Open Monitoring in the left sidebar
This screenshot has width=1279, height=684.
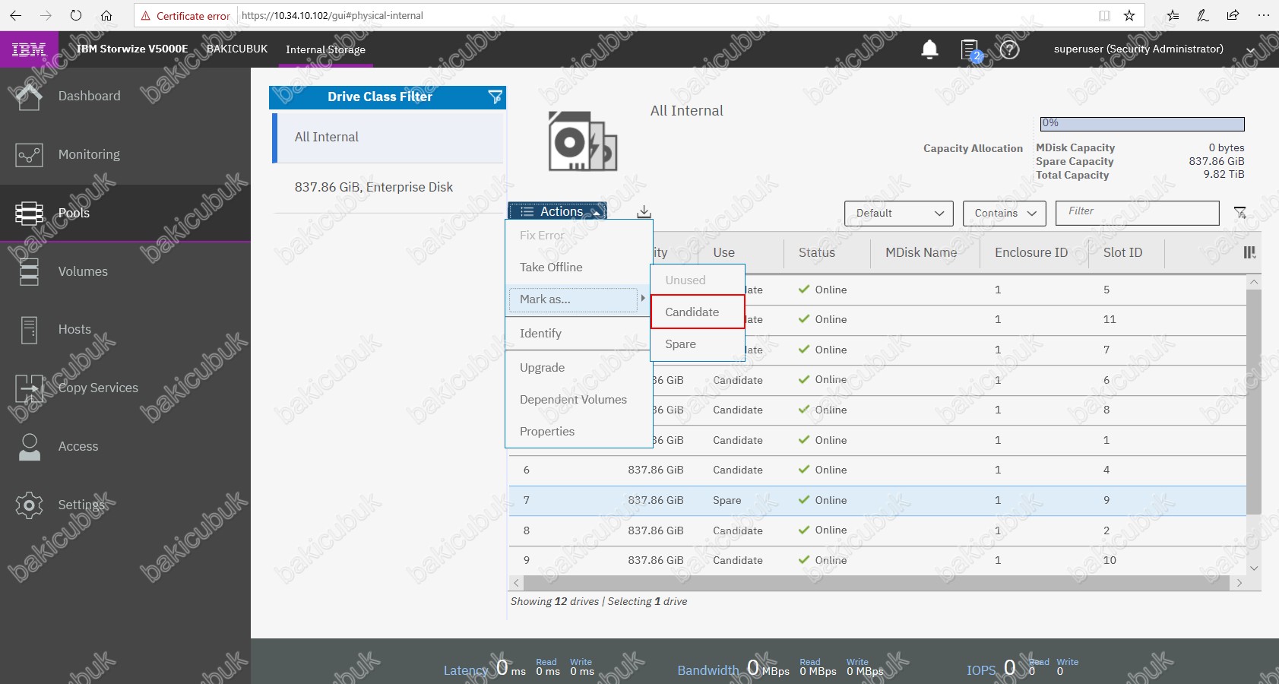[x=89, y=154]
